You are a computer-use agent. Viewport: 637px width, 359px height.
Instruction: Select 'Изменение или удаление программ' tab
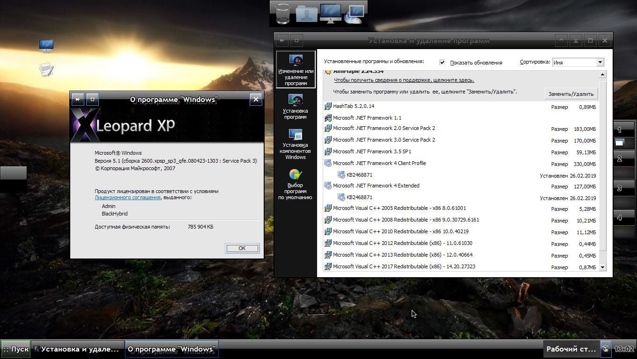pos(296,70)
